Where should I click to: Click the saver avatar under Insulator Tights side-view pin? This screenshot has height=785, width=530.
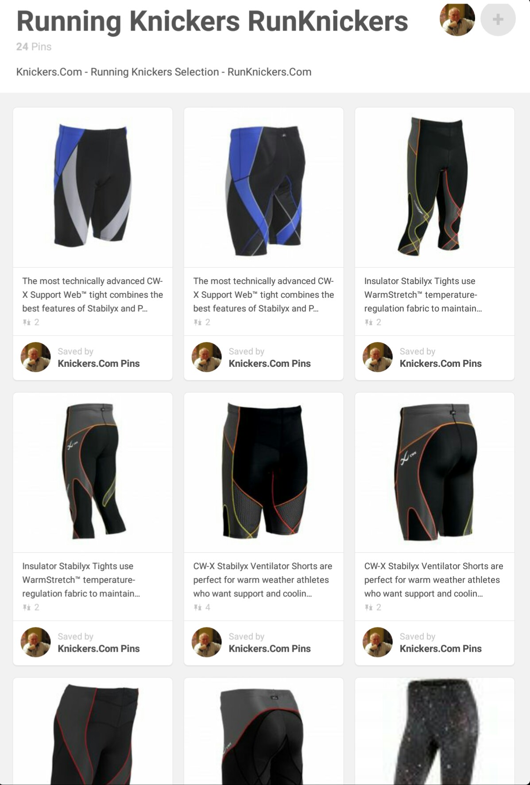pos(36,642)
